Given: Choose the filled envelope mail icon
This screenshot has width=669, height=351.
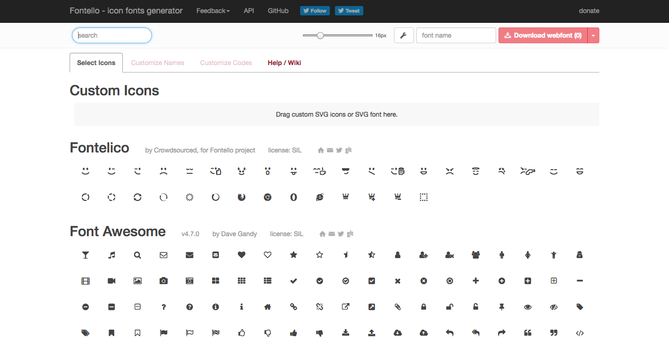Looking at the screenshot, I should point(190,255).
